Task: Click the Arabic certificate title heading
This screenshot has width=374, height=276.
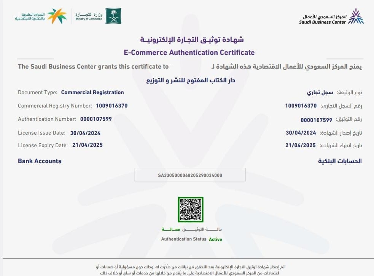Action: 192,40
